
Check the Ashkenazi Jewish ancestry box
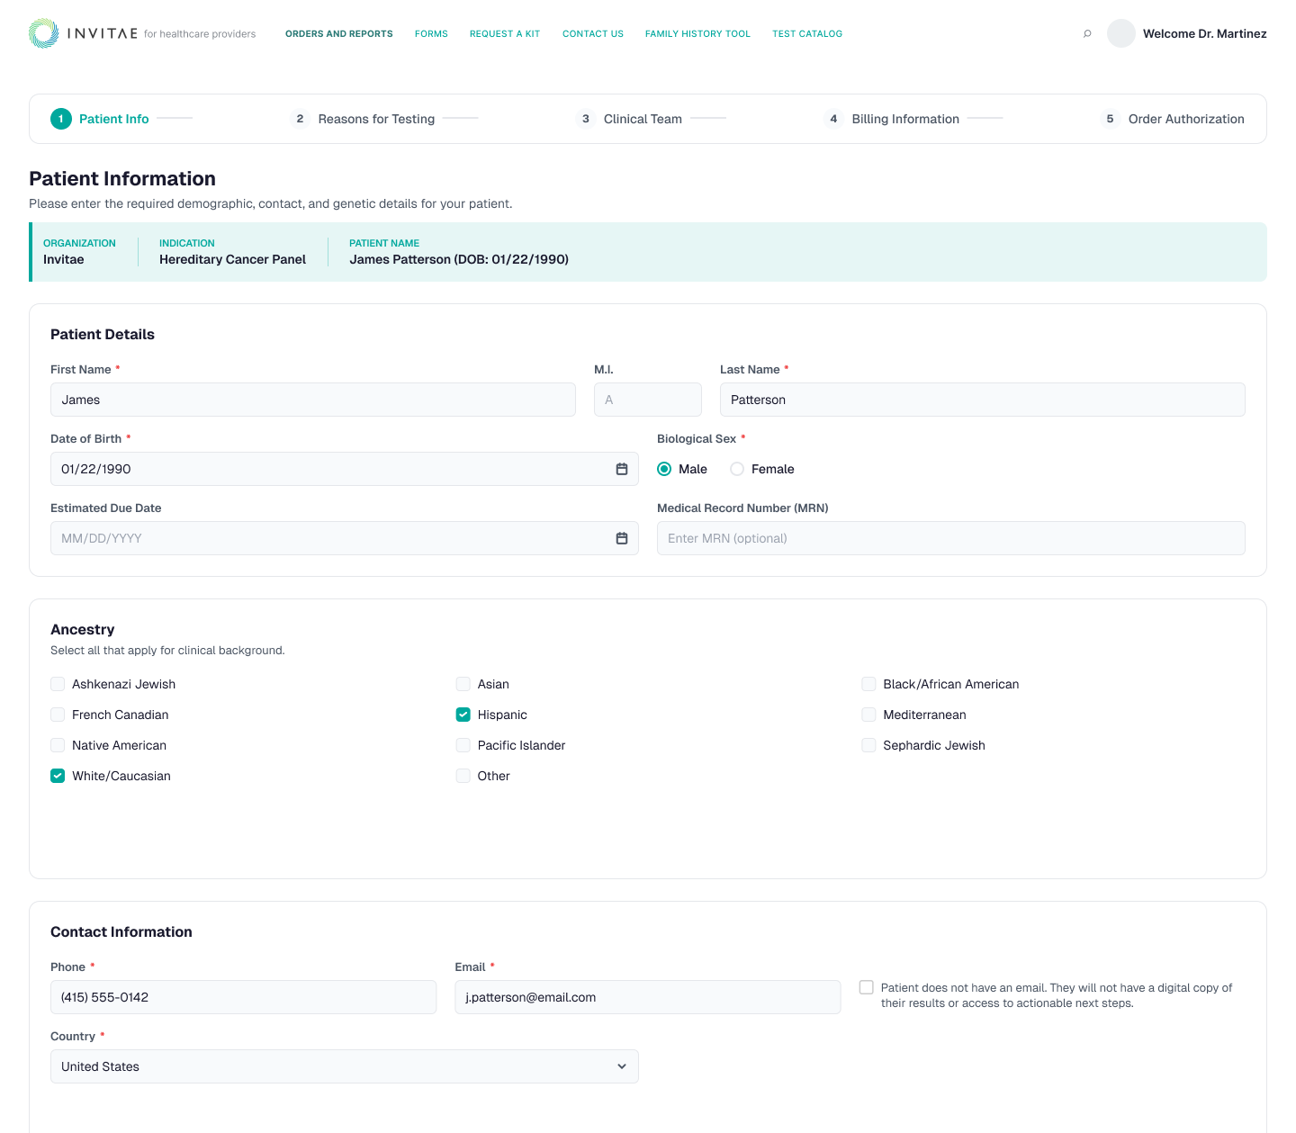coord(58,684)
